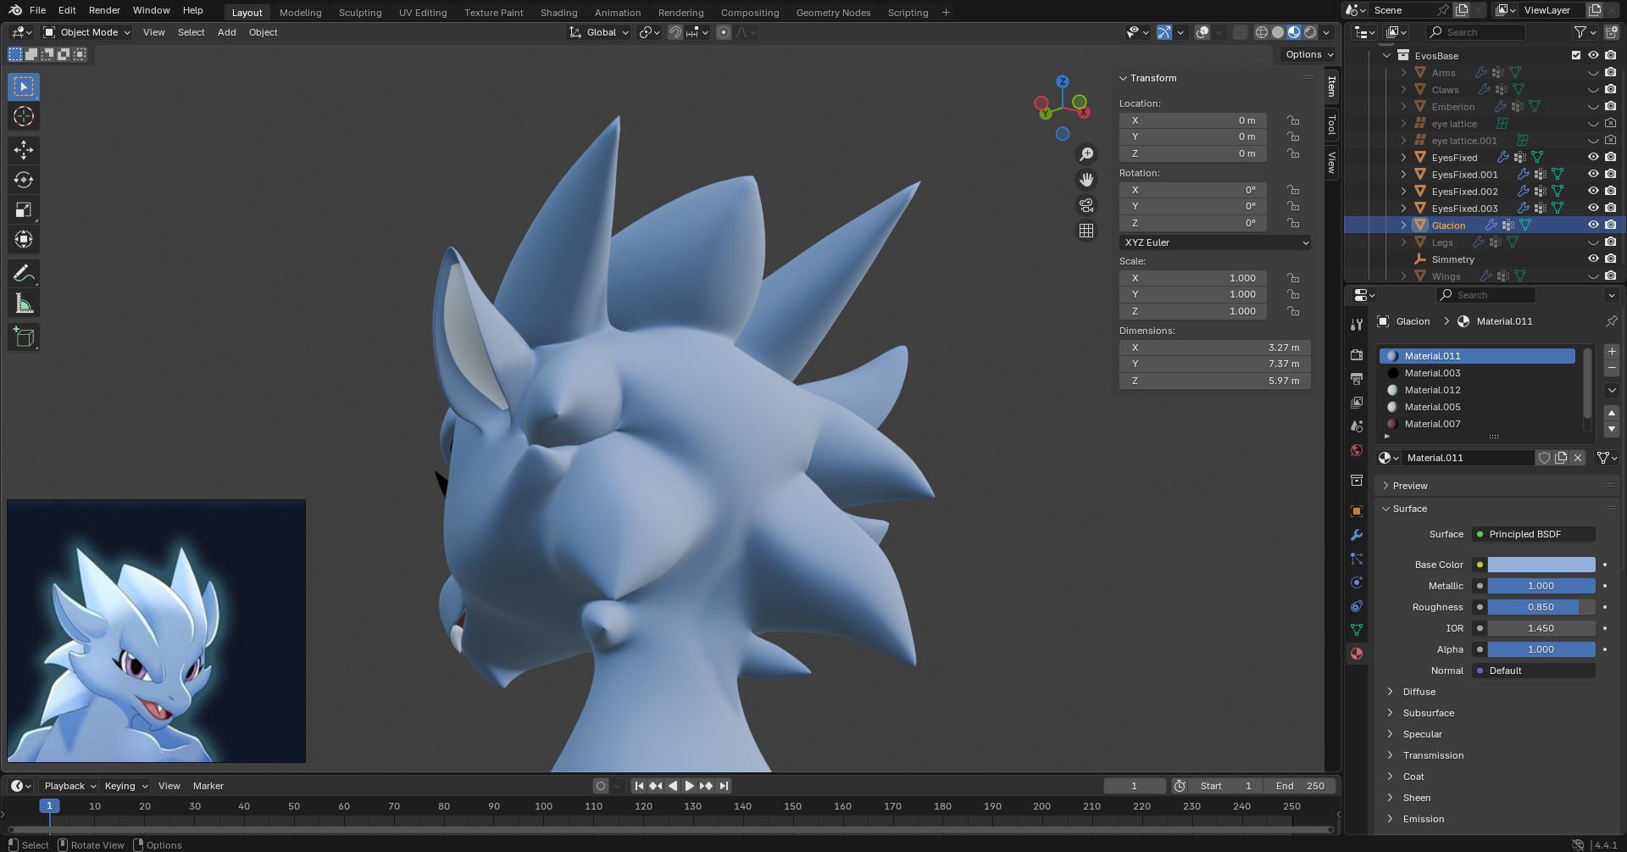The height and width of the screenshot is (852, 1627).
Task: Open the Playback dropdown in timeline
Action: [69, 786]
